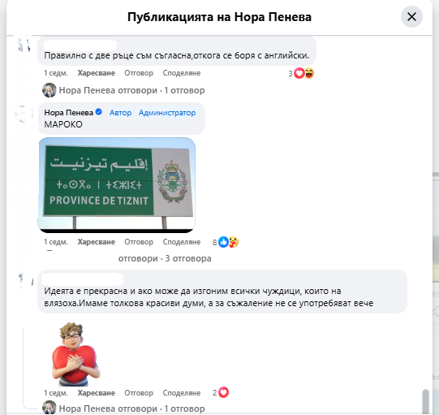Click the verified badge next to Нора Пенева
The width and height of the screenshot is (439, 415).
[98, 112]
